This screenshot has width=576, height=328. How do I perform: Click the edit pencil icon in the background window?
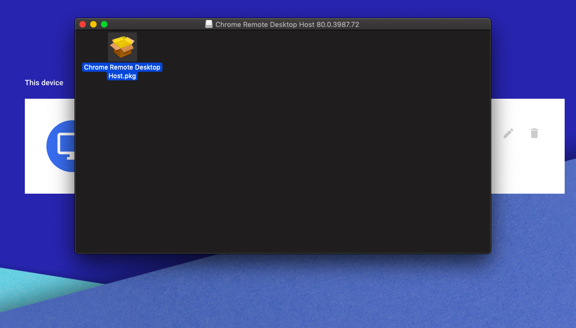click(509, 133)
